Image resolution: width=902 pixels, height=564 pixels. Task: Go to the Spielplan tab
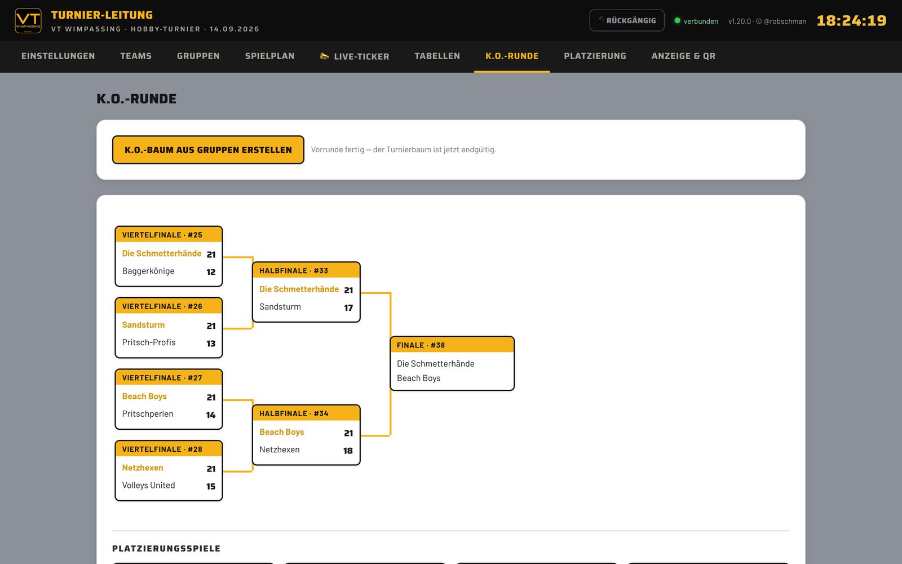click(269, 56)
